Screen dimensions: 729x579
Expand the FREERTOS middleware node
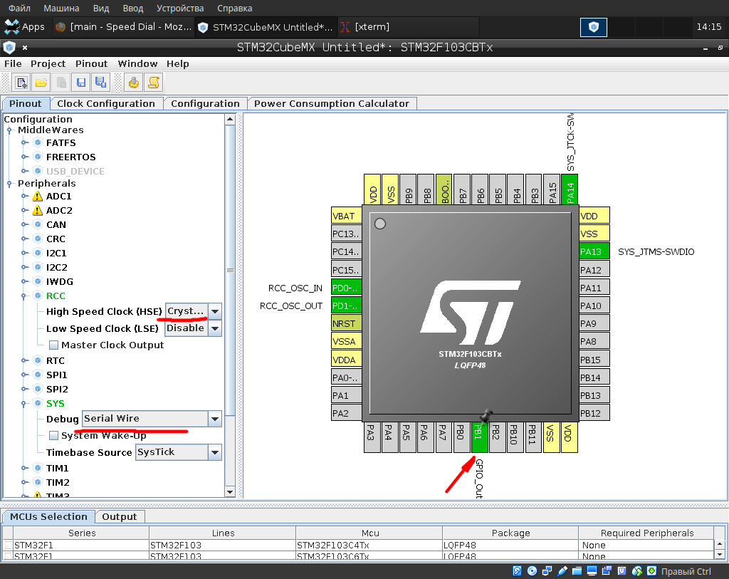(x=25, y=157)
